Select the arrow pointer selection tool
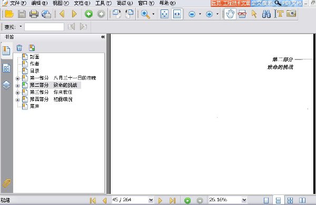The height and width of the screenshot is (205, 316). (254, 14)
